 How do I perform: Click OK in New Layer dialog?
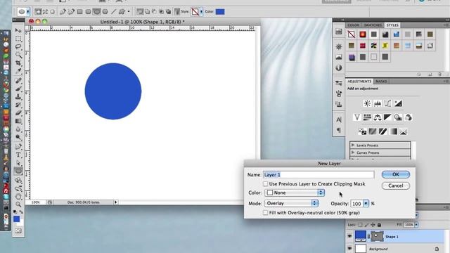click(396, 174)
